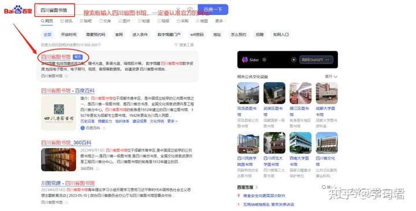
Task: Click the 百度百科 source icon
Action: (x=83, y=128)
